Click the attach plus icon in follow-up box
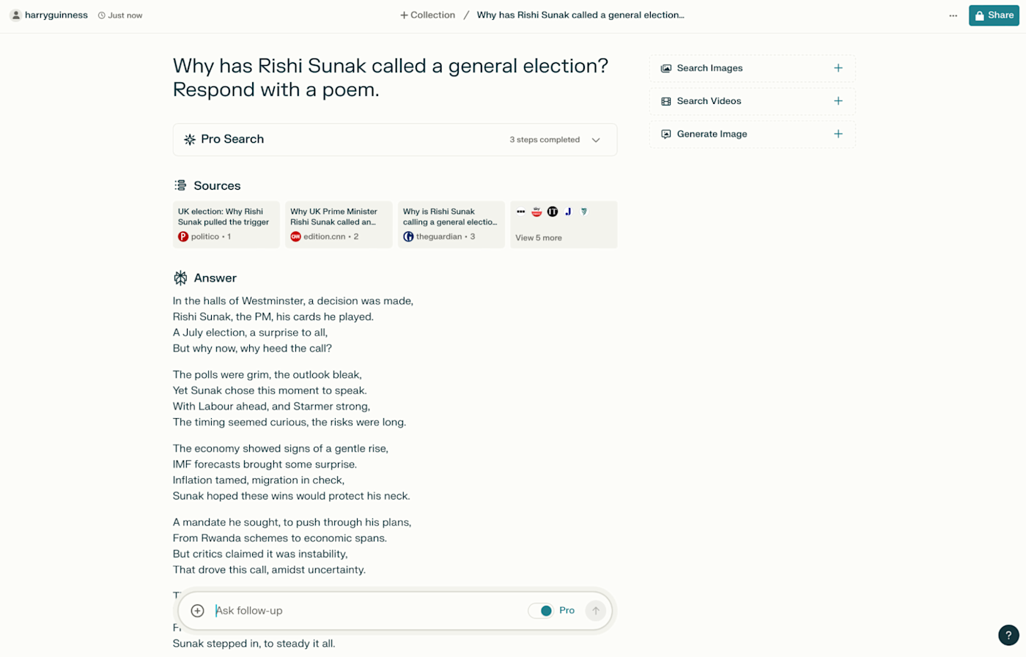Screen dimensions: 1026x657 tap(197, 611)
